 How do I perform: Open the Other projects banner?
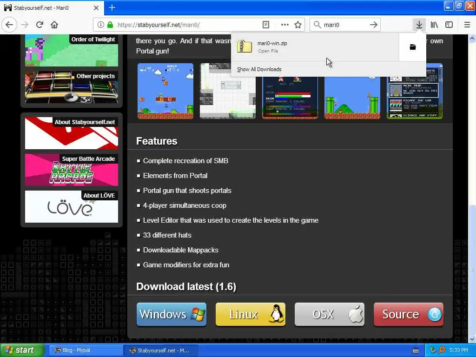(x=72, y=87)
